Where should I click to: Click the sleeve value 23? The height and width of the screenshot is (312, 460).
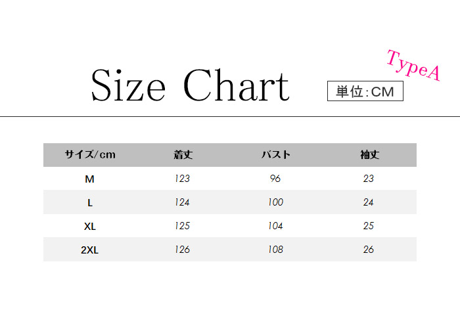(369, 179)
